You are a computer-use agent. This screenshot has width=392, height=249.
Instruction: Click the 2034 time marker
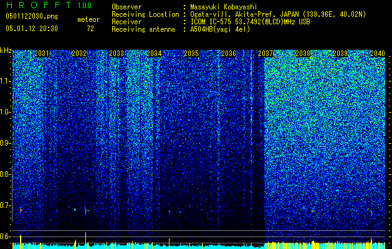[x=154, y=54]
